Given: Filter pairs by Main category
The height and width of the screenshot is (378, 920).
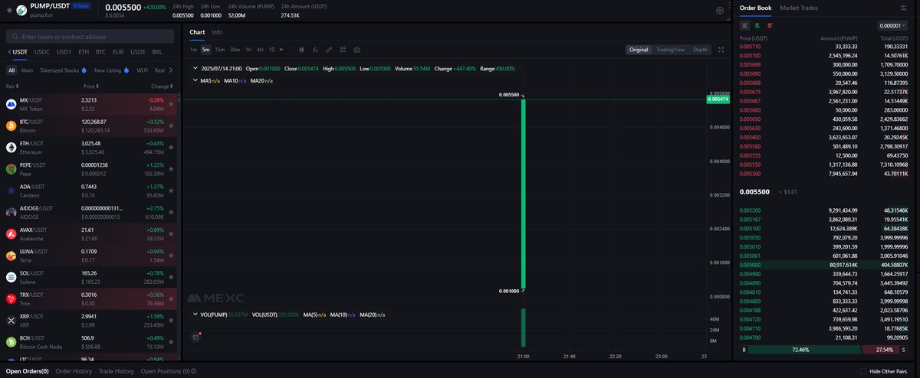Looking at the screenshot, I should click(x=27, y=70).
